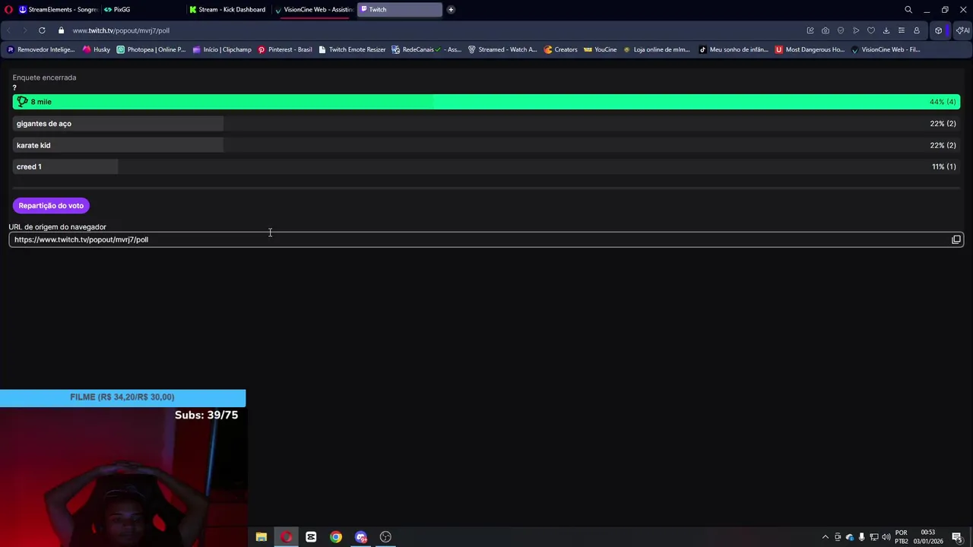Open the Husky bookmark
Screen dimensions: 973x547
click(x=97, y=49)
